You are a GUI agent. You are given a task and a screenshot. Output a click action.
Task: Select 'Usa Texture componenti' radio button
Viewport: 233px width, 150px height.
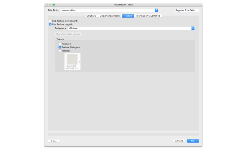click(50, 21)
